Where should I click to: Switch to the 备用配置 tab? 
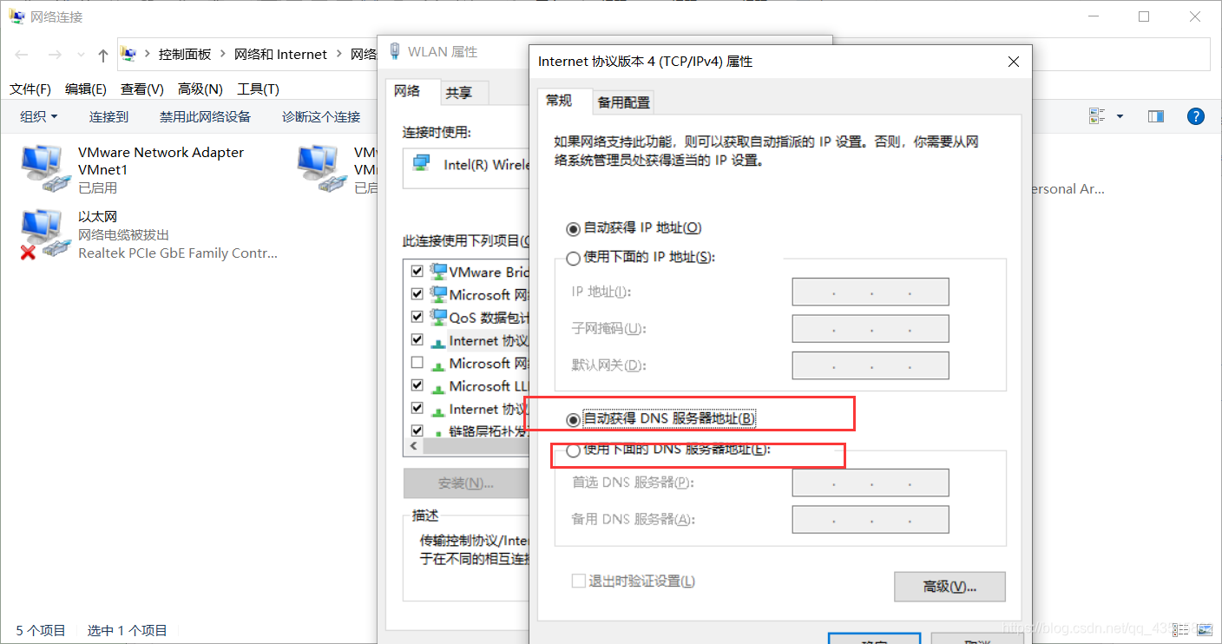623,102
